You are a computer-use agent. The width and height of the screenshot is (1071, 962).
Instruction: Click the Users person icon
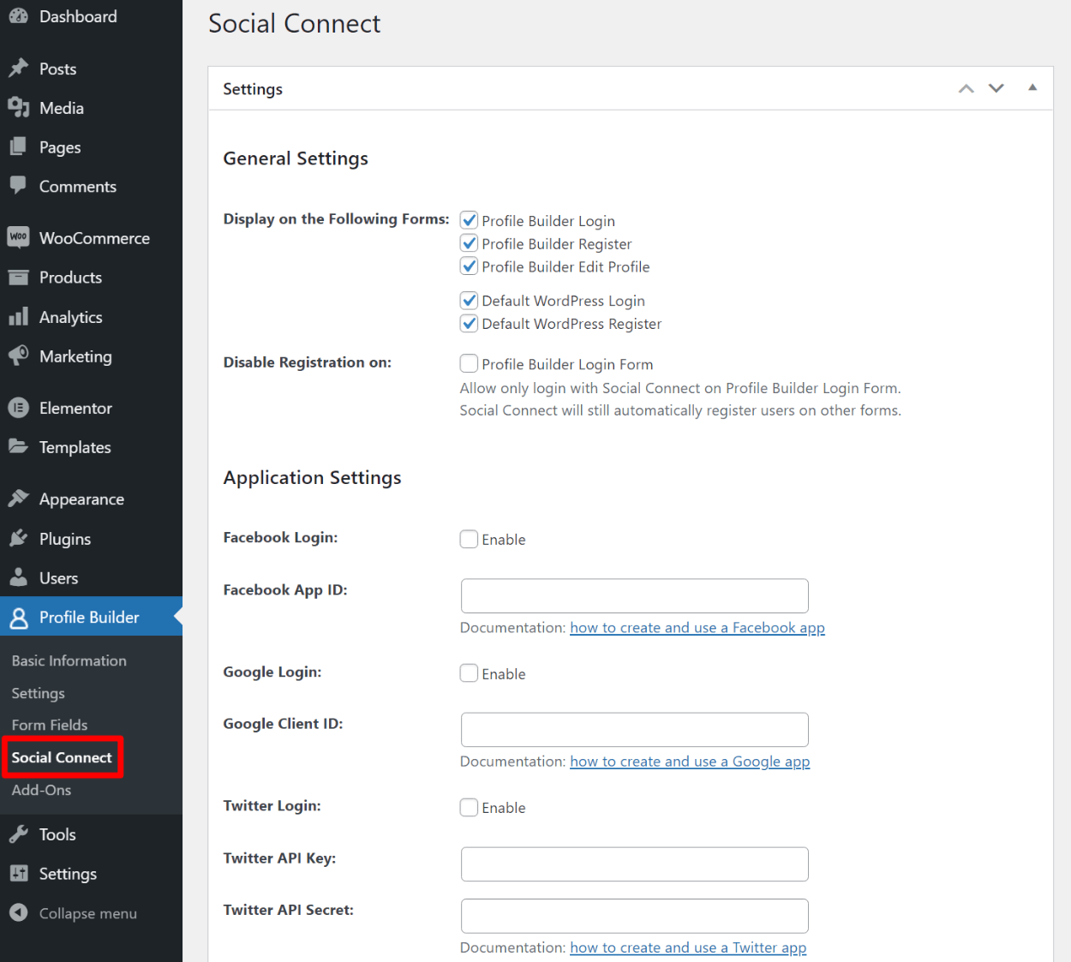pos(18,577)
